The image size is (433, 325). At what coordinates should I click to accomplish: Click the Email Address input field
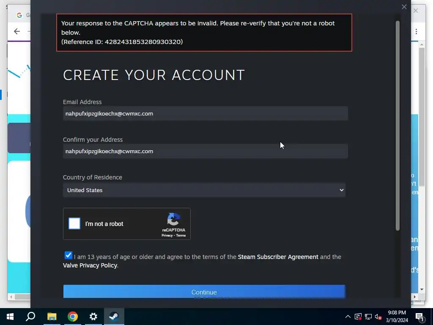click(205, 113)
